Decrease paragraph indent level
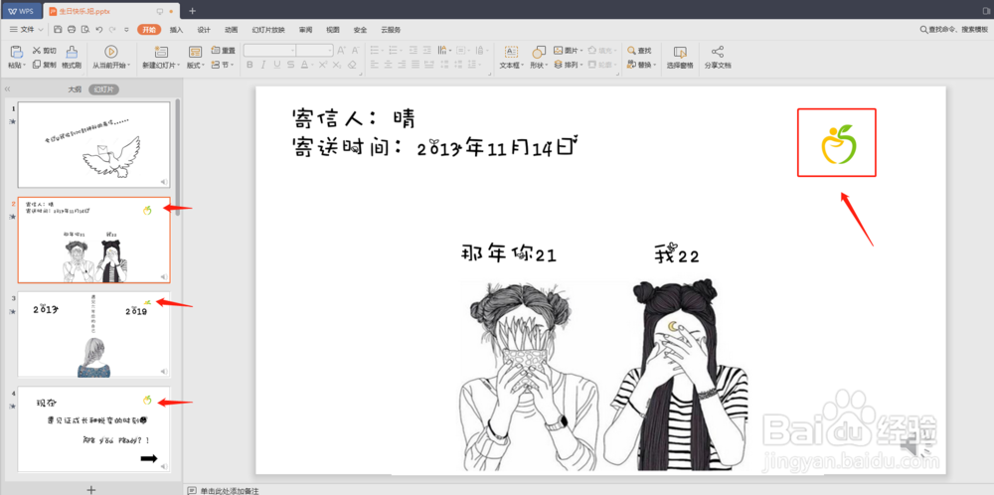 click(x=414, y=50)
